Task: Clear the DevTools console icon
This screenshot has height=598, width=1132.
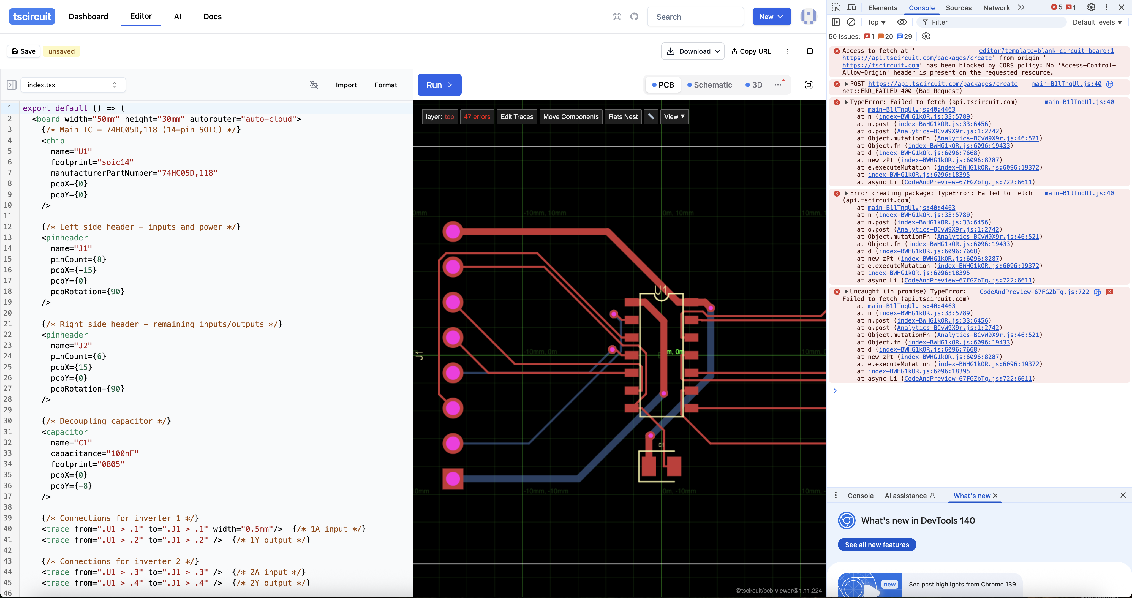Action: coord(851,22)
